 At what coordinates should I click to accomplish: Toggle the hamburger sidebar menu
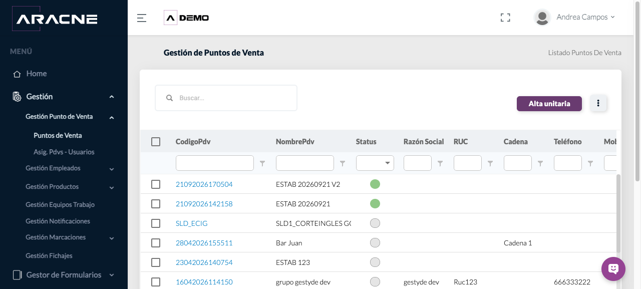click(x=142, y=18)
